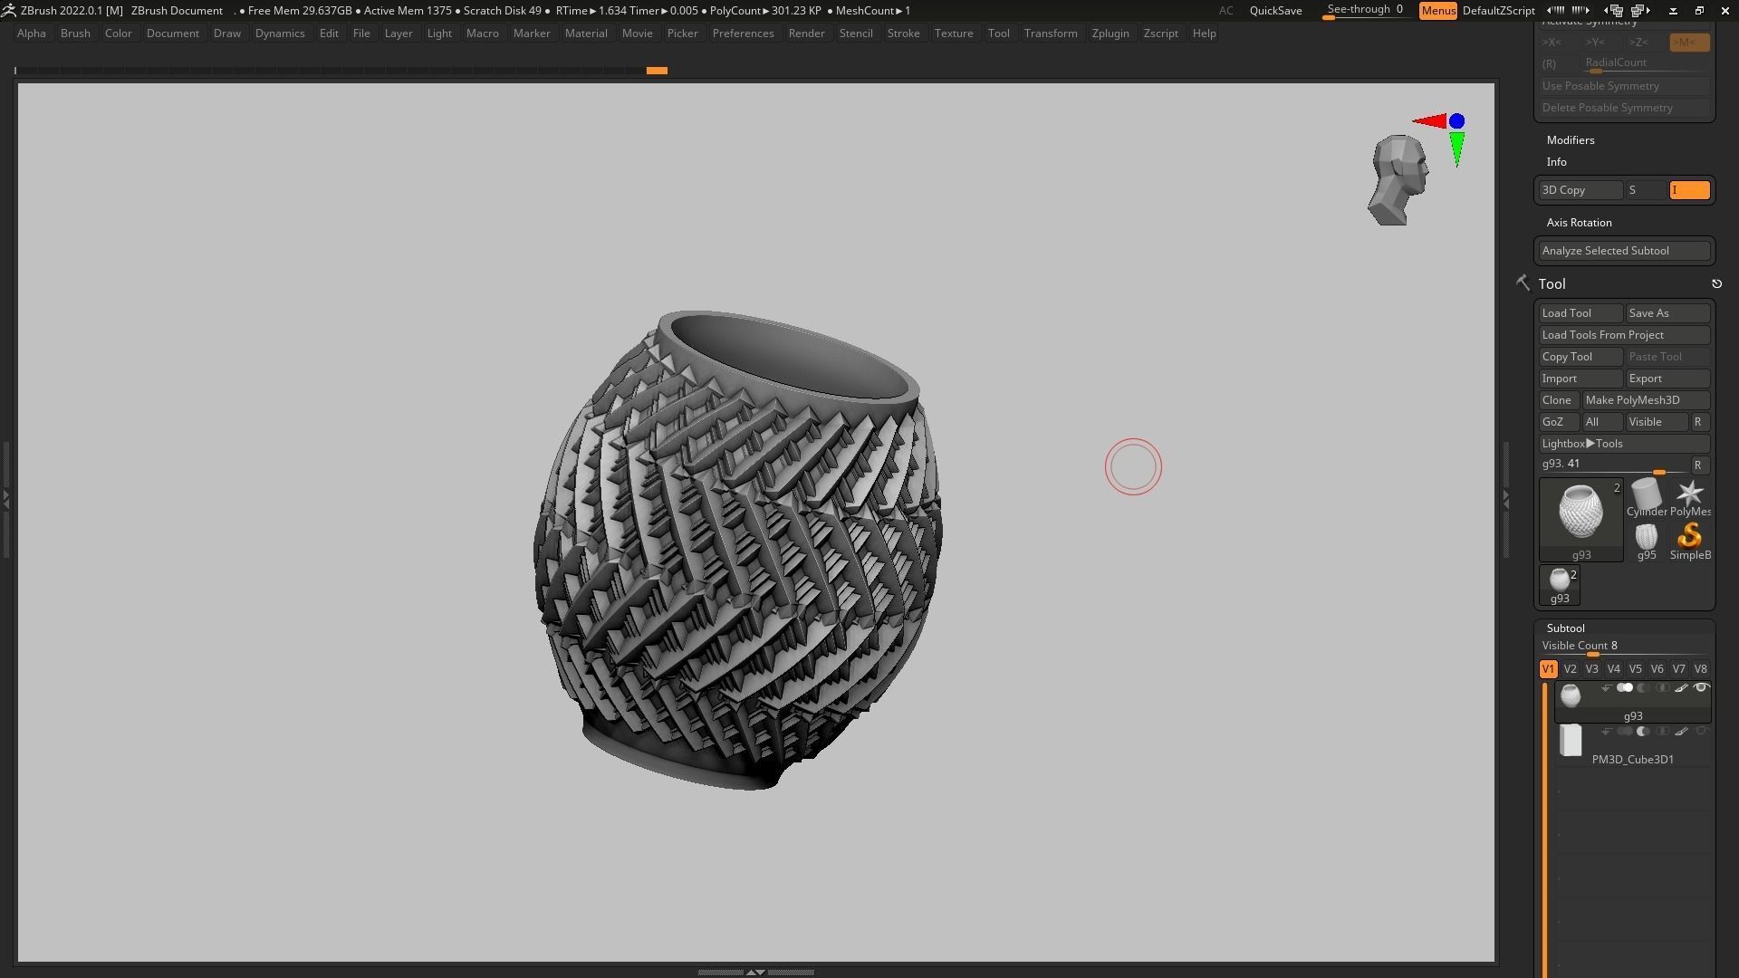Open the Transform menu
The height and width of the screenshot is (978, 1739).
[1051, 34]
